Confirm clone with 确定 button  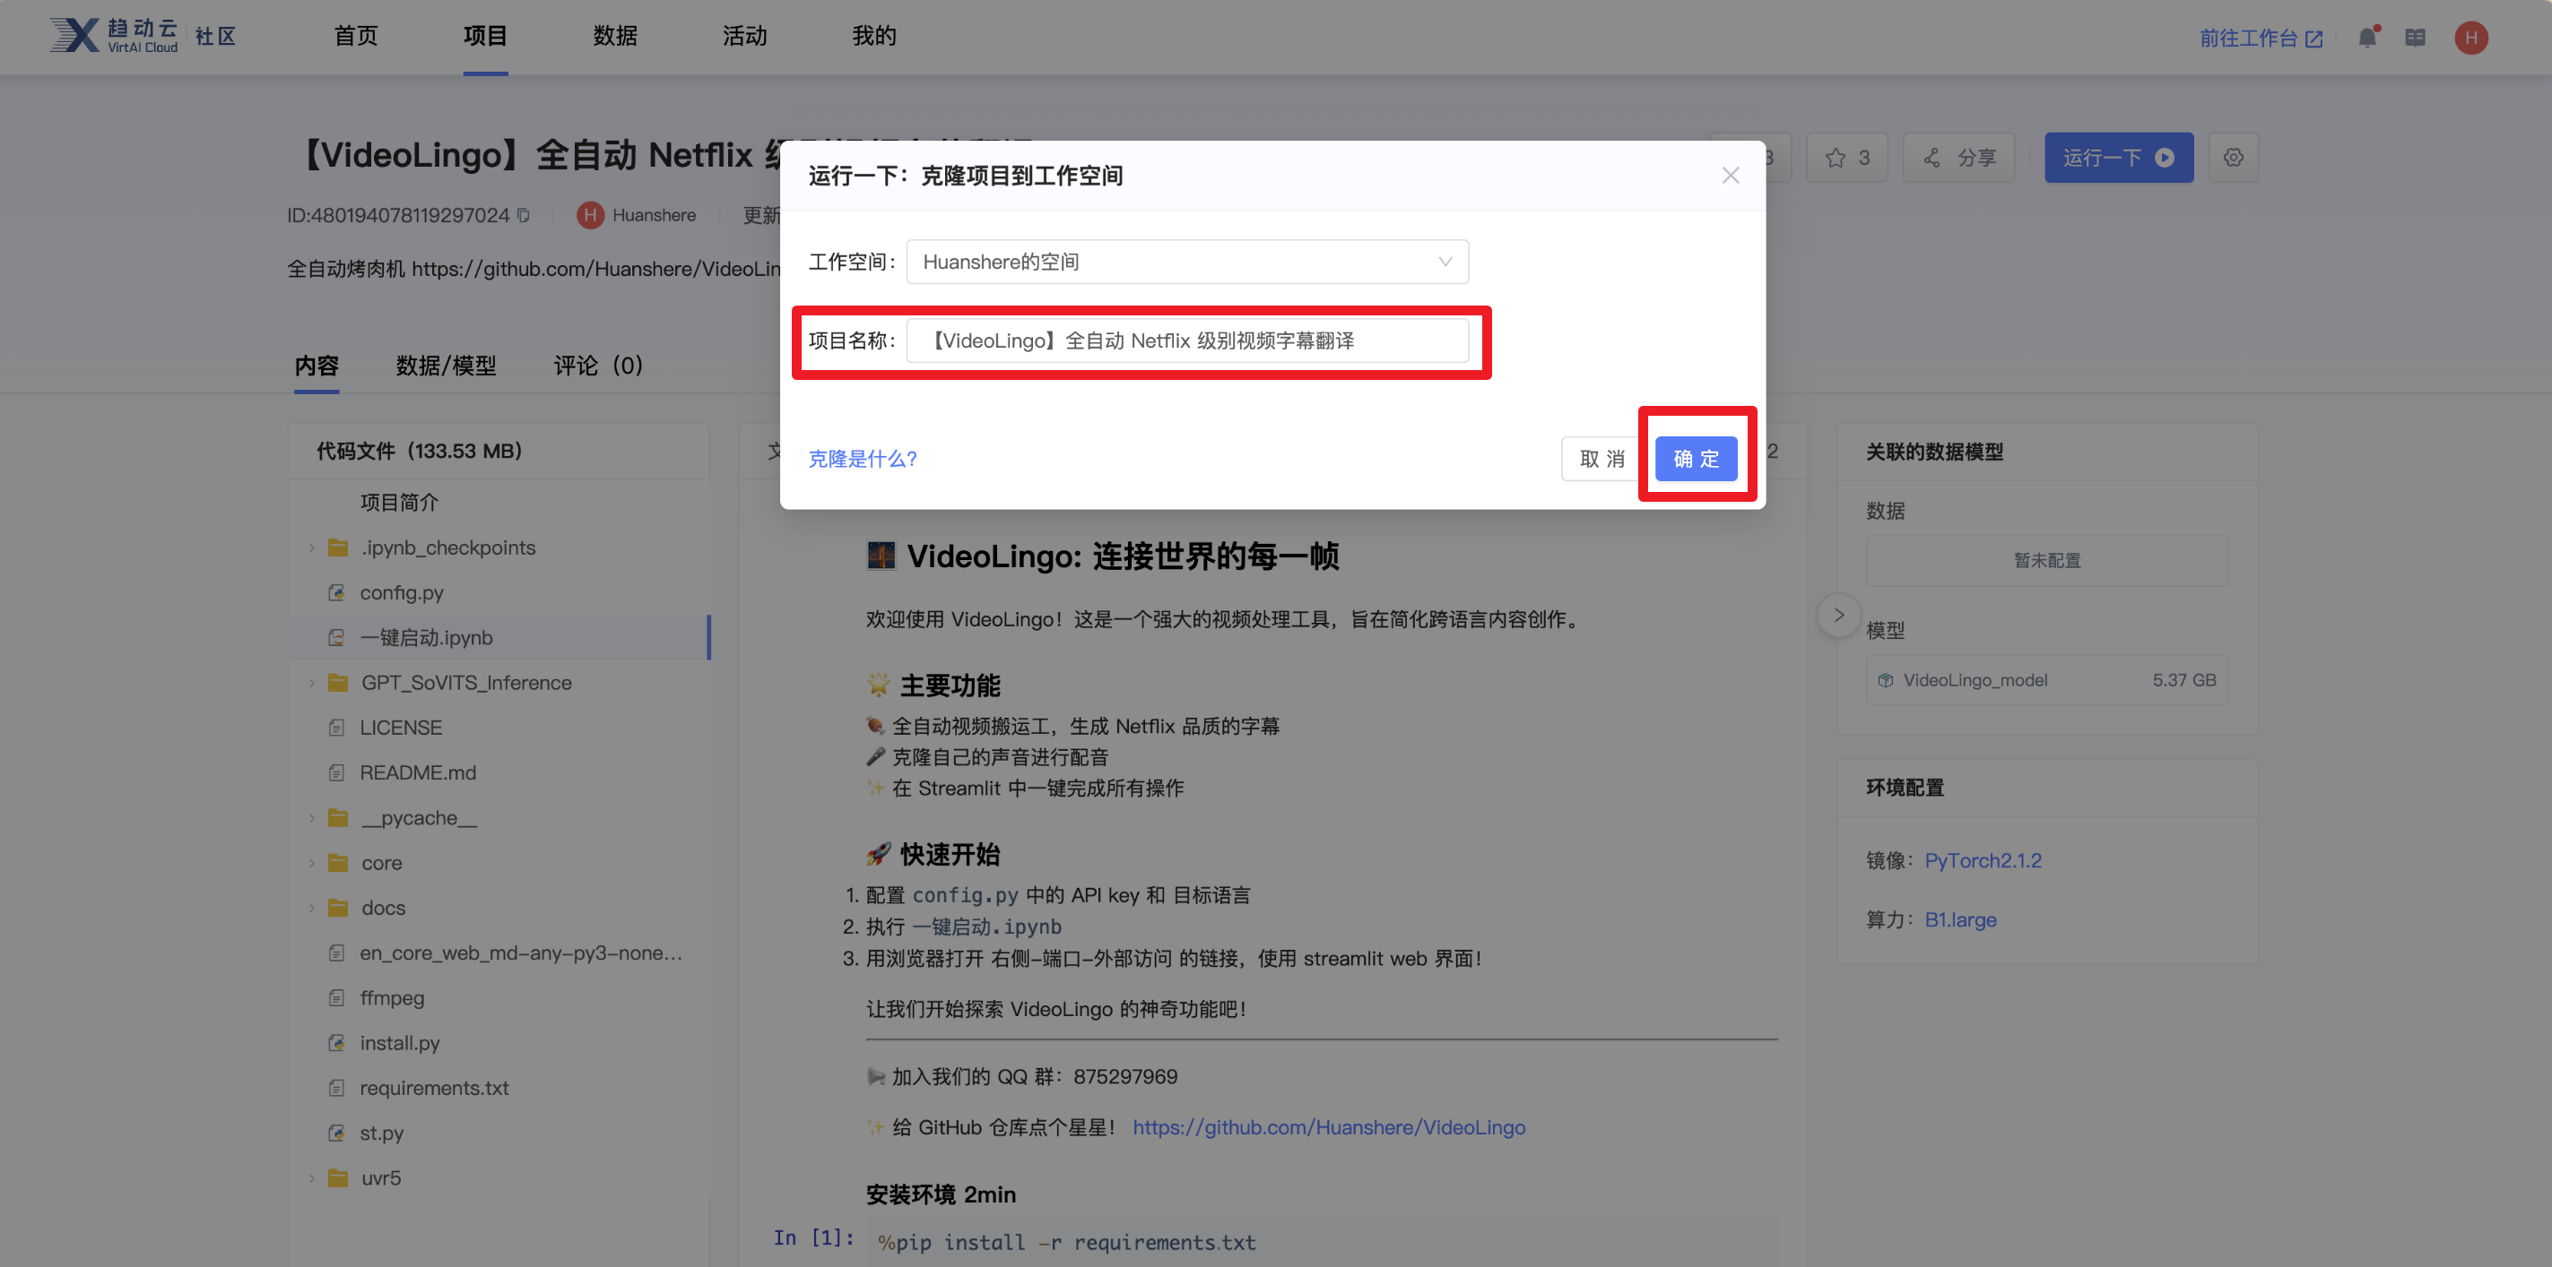1696,458
